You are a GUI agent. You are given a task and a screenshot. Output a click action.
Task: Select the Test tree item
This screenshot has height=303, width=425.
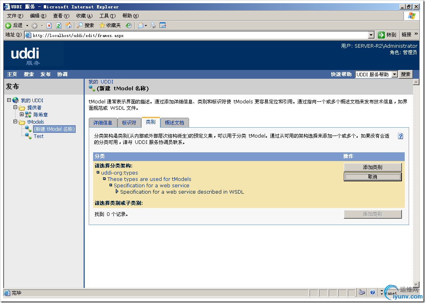pyautogui.click(x=39, y=136)
